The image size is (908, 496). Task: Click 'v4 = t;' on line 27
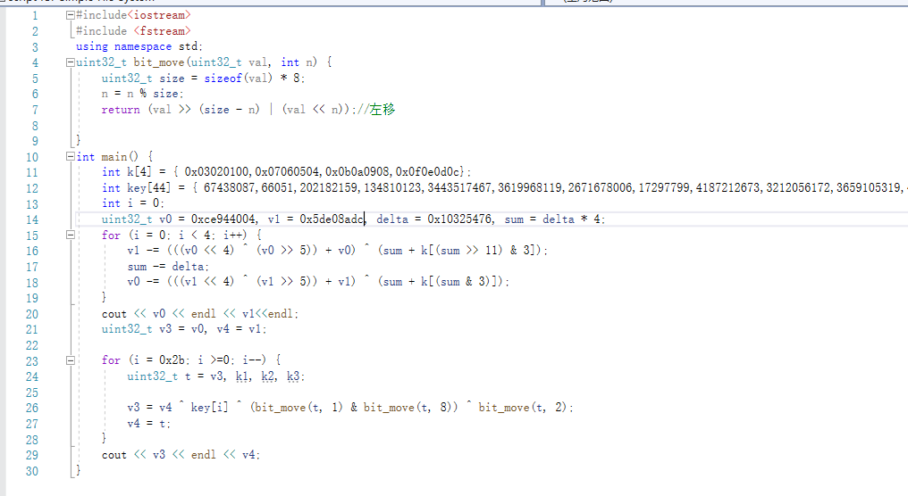click(x=149, y=424)
